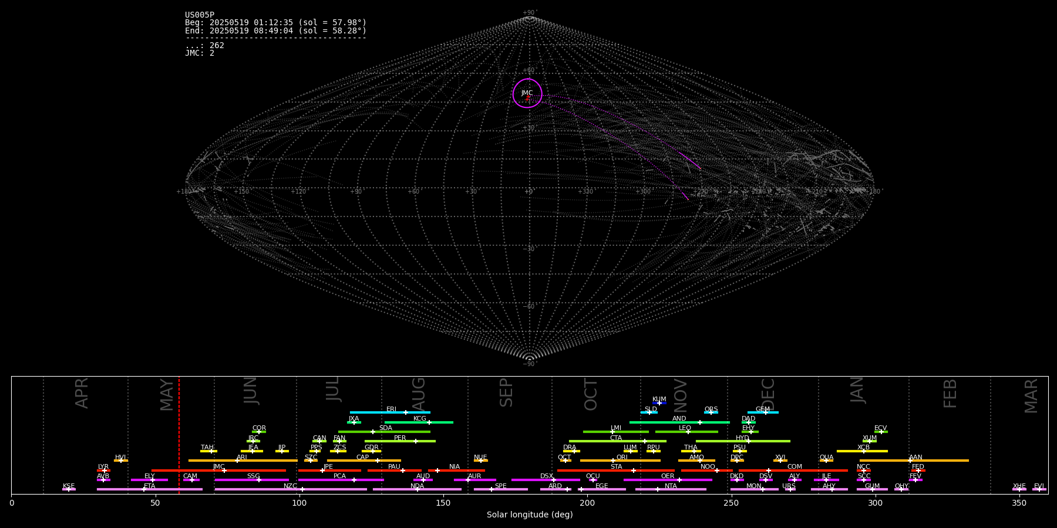This screenshot has width=1057, height=528.
Task: Click the NOO shower label
Action: 708,467
